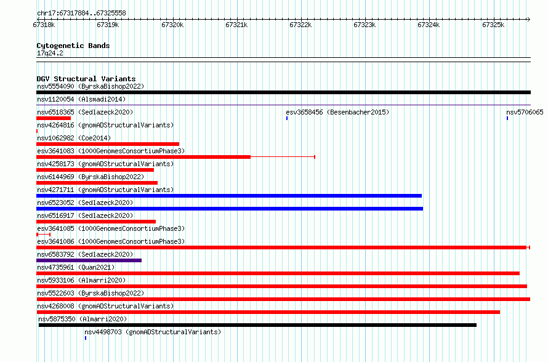Click the short red bar under nsv6518365
Viewport: 548px width, 362px height.
click(x=54, y=118)
